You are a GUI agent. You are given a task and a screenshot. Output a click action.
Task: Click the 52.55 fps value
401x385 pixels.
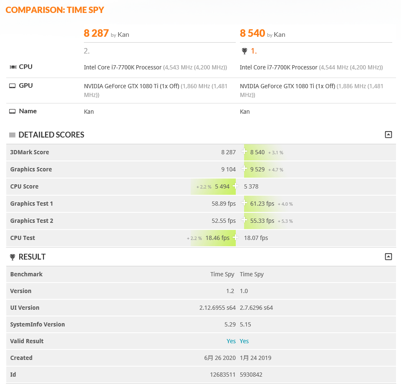[224, 221]
